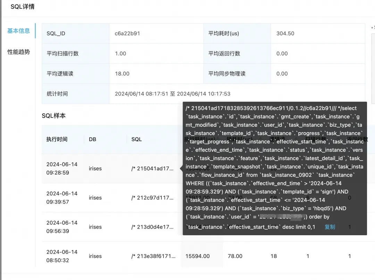Select the 0.00 value beside 平均返回行数
375x280 pixels.
[282, 53]
